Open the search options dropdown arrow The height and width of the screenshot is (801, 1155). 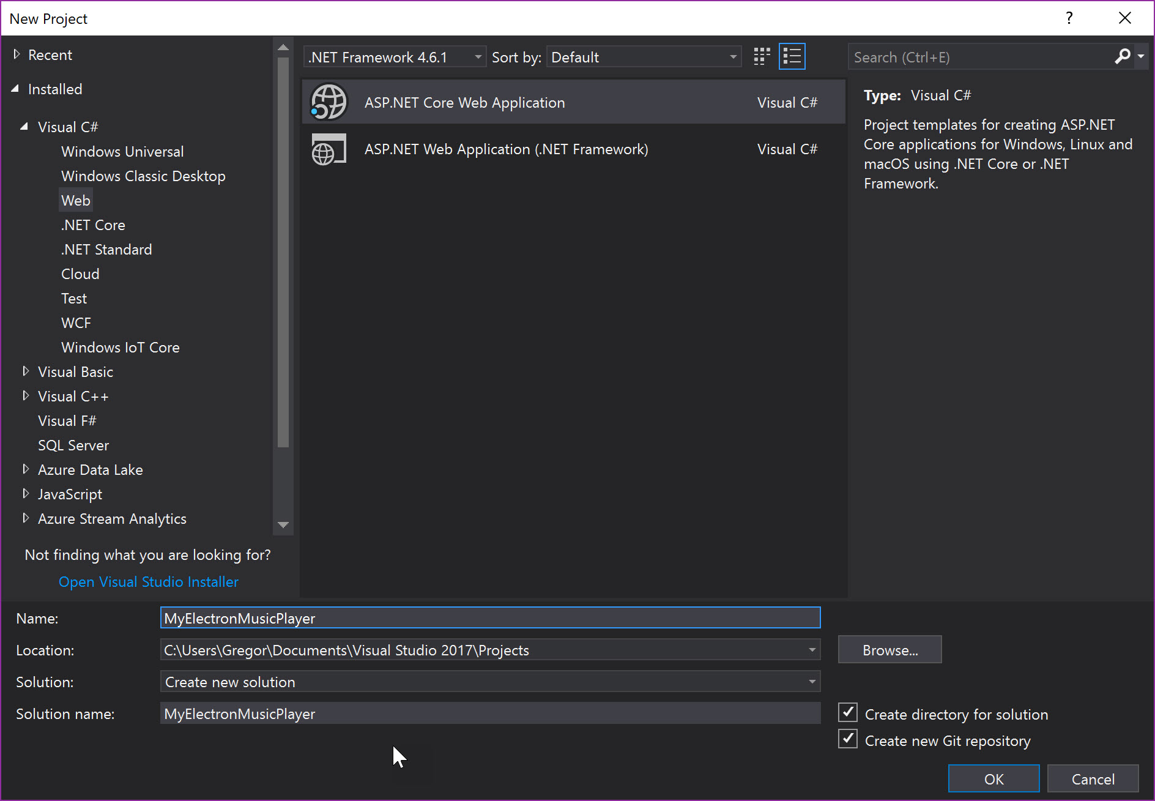(x=1141, y=57)
